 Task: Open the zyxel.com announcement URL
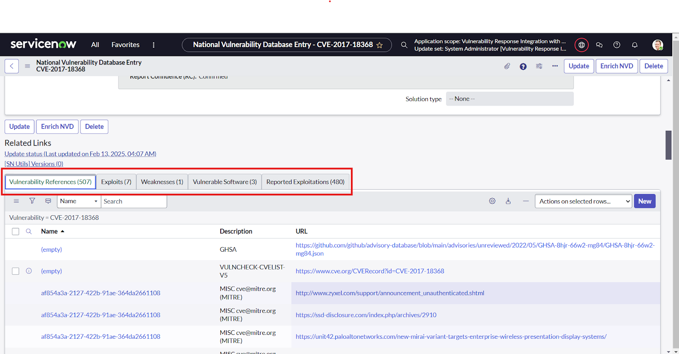390,293
